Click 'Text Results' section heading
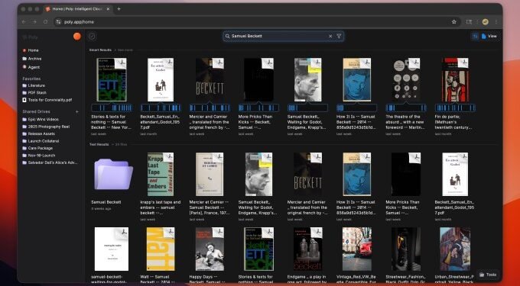This screenshot has width=520, height=286. pos(99,144)
